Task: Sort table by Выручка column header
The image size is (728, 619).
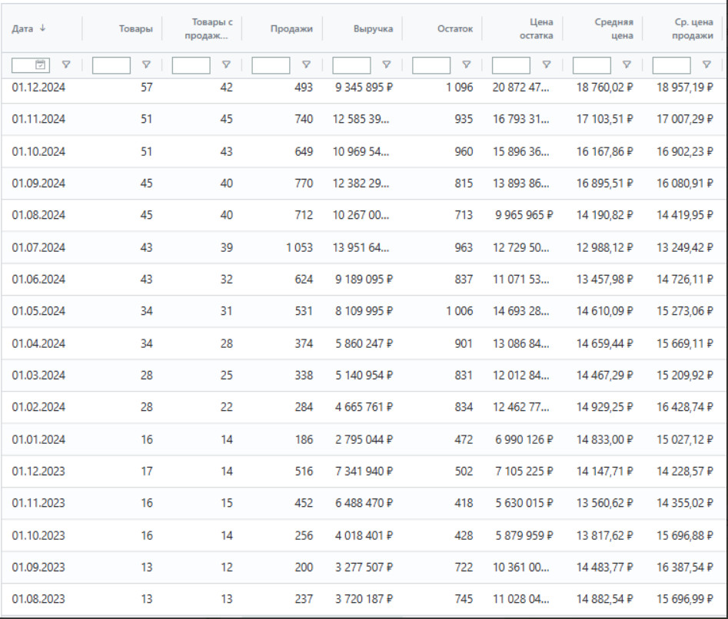Action: coord(373,29)
